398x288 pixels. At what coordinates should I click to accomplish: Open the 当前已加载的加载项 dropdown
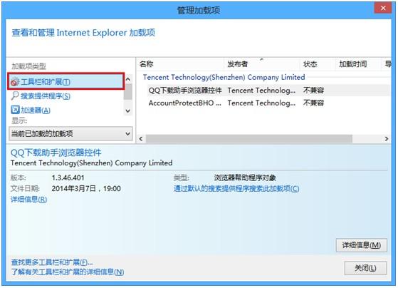(x=70, y=133)
